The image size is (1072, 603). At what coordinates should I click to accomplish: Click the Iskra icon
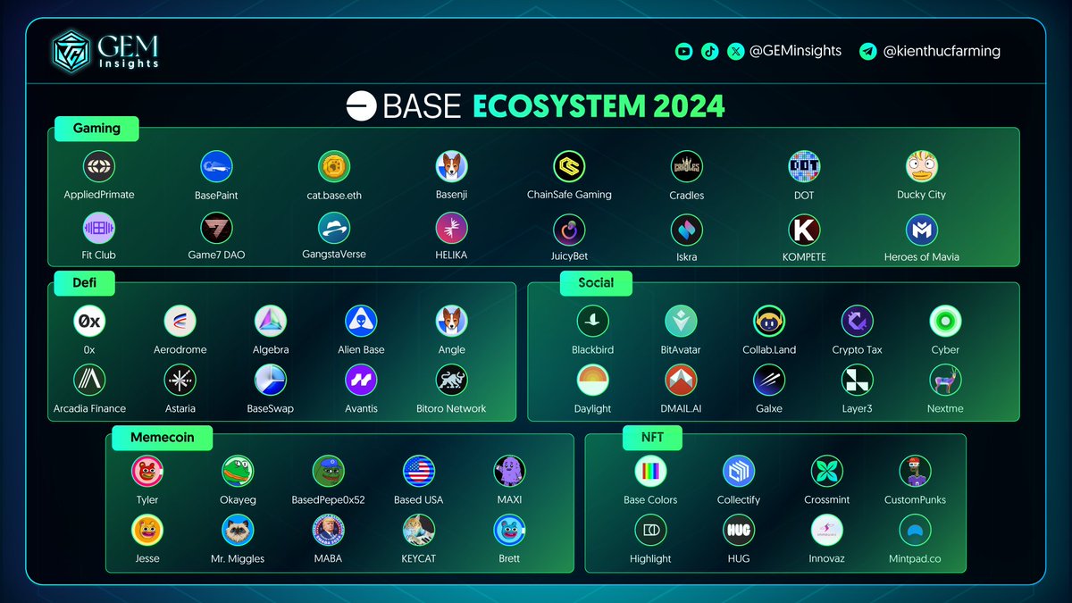coord(686,230)
